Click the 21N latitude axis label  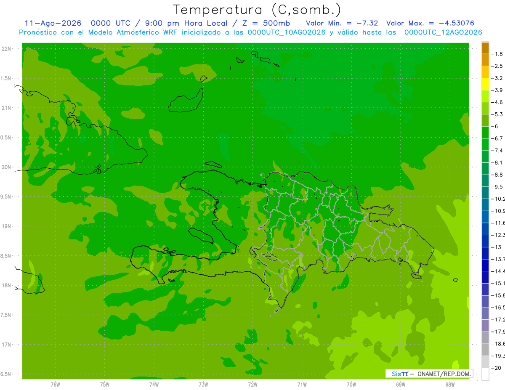pos(6,108)
